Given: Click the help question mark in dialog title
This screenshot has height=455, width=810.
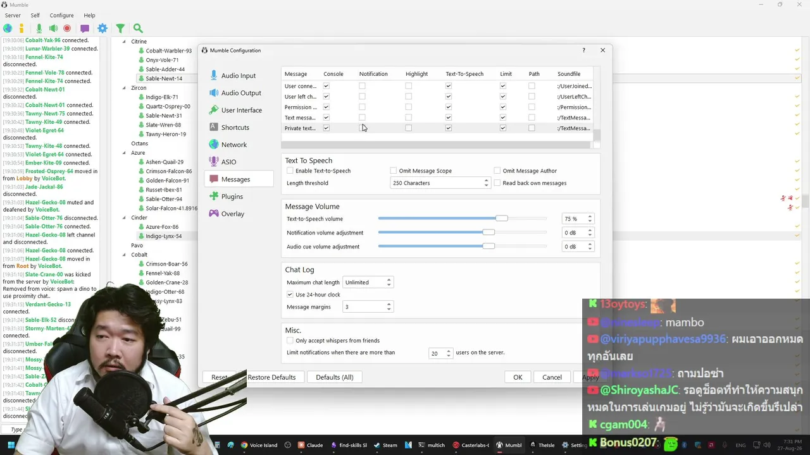Looking at the screenshot, I should coord(583,50).
